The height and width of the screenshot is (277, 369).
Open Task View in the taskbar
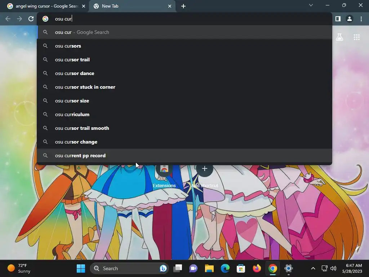[x=178, y=268]
